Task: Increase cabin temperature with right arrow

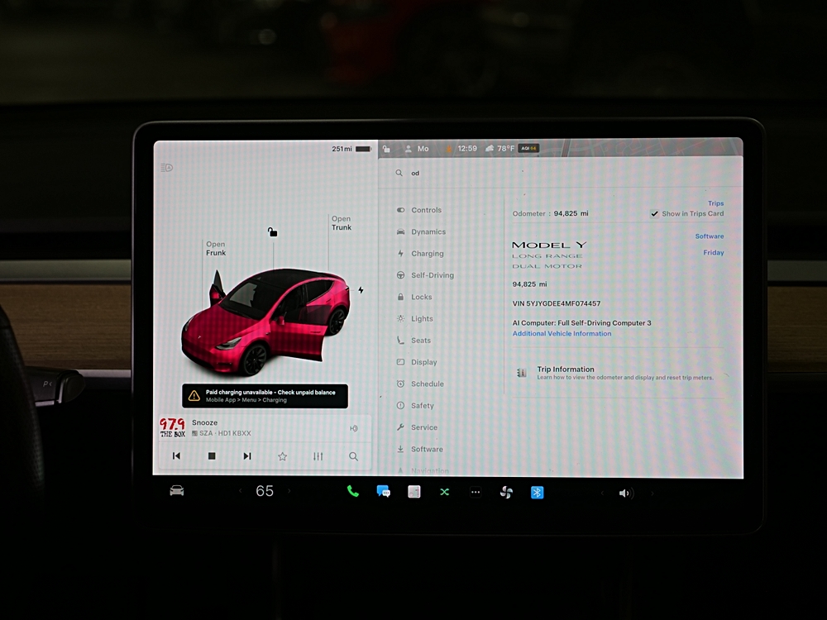Action: click(289, 491)
